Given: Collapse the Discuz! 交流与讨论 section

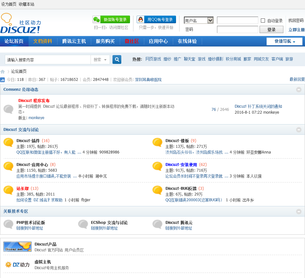Looking at the screenshot, I should (x=299, y=130).
